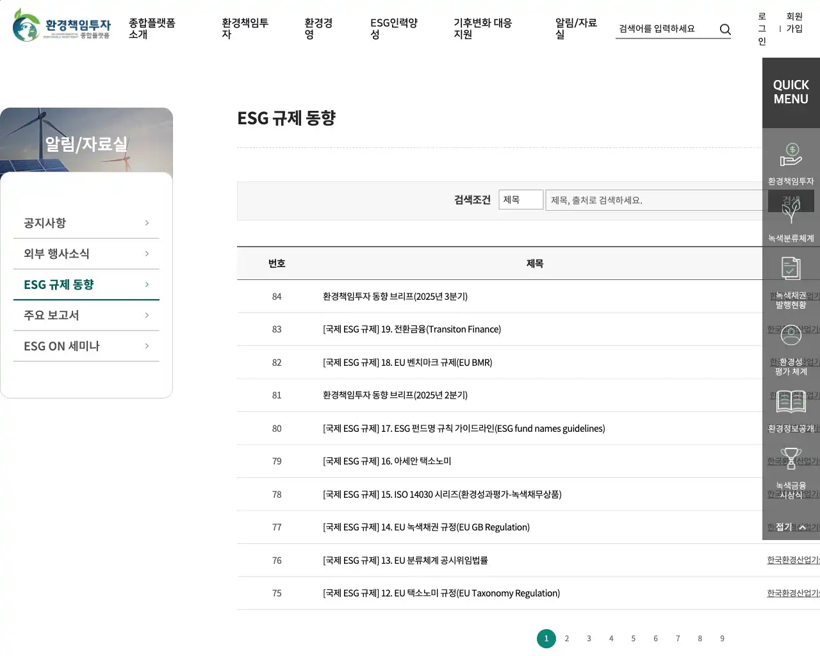This screenshot has height=656, width=820.
Task: Open 환경책임투자 quick menu icon
Action: [791, 156]
